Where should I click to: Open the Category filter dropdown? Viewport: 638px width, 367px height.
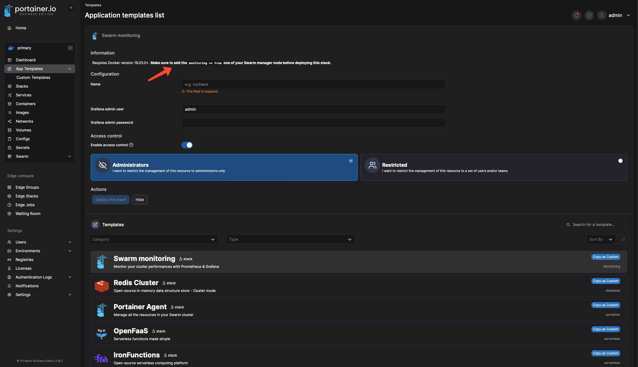[153, 239]
